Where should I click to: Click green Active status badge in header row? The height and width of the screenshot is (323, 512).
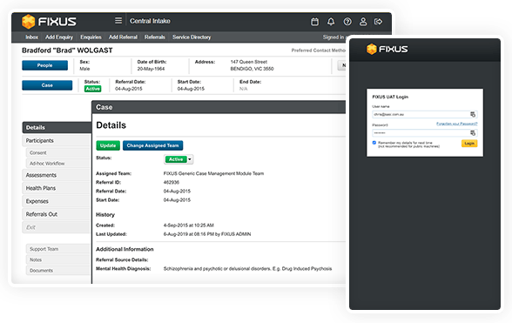coord(92,89)
